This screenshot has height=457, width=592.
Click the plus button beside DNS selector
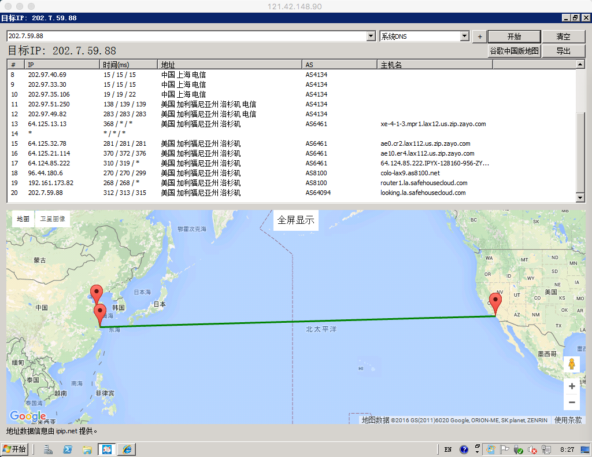(479, 36)
